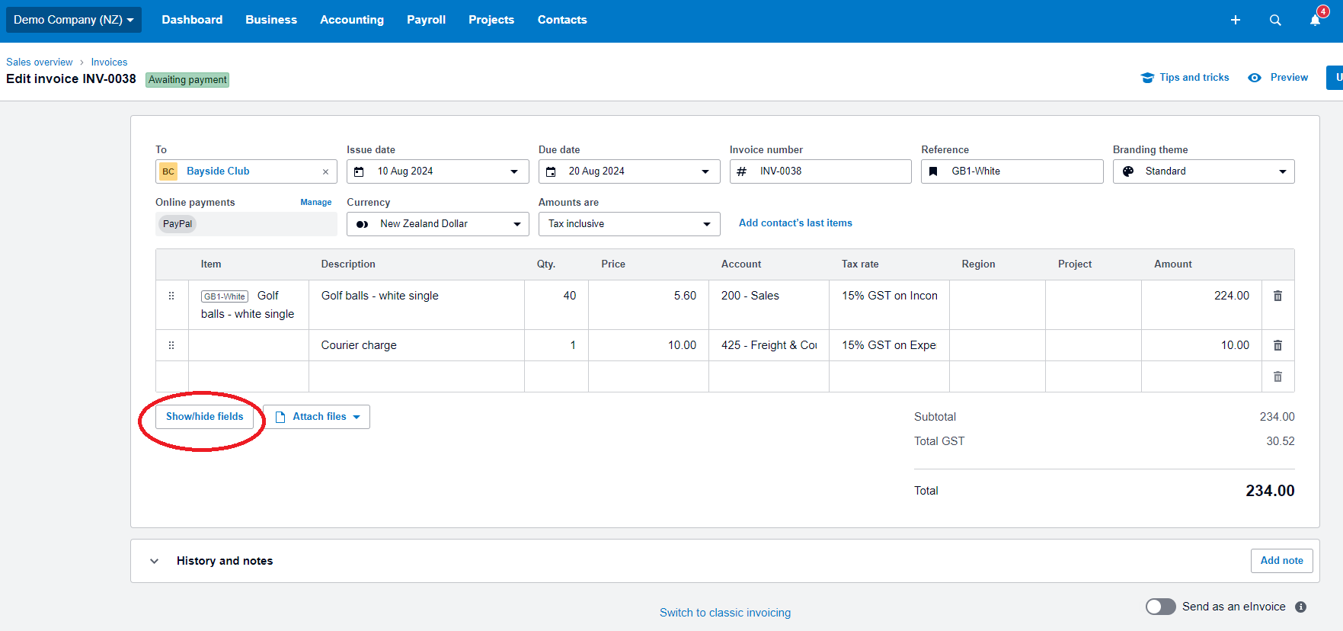Viewport: 1343px width, 631px height.
Task: Open Demo Company (NZ) organisation switcher
Action: 73,20
